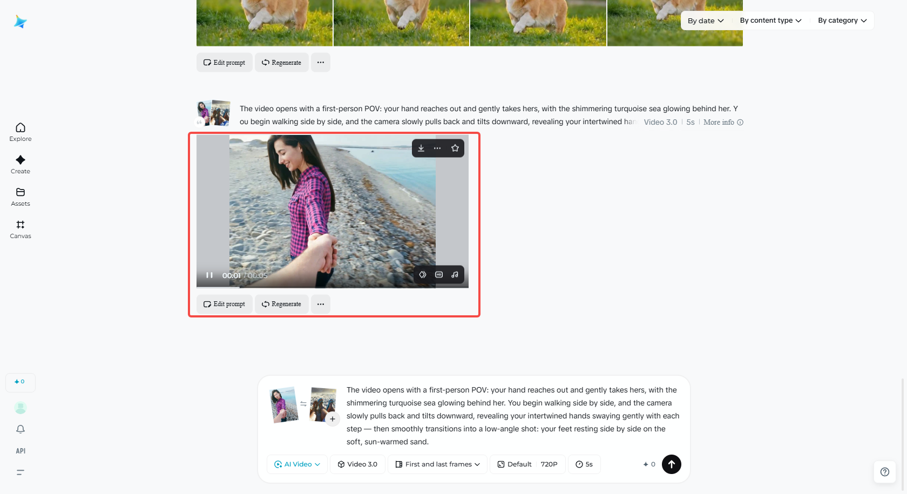The width and height of the screenshot is (907, 494).
Task: Open more options under the corgi images
Action: coord(321,63)
